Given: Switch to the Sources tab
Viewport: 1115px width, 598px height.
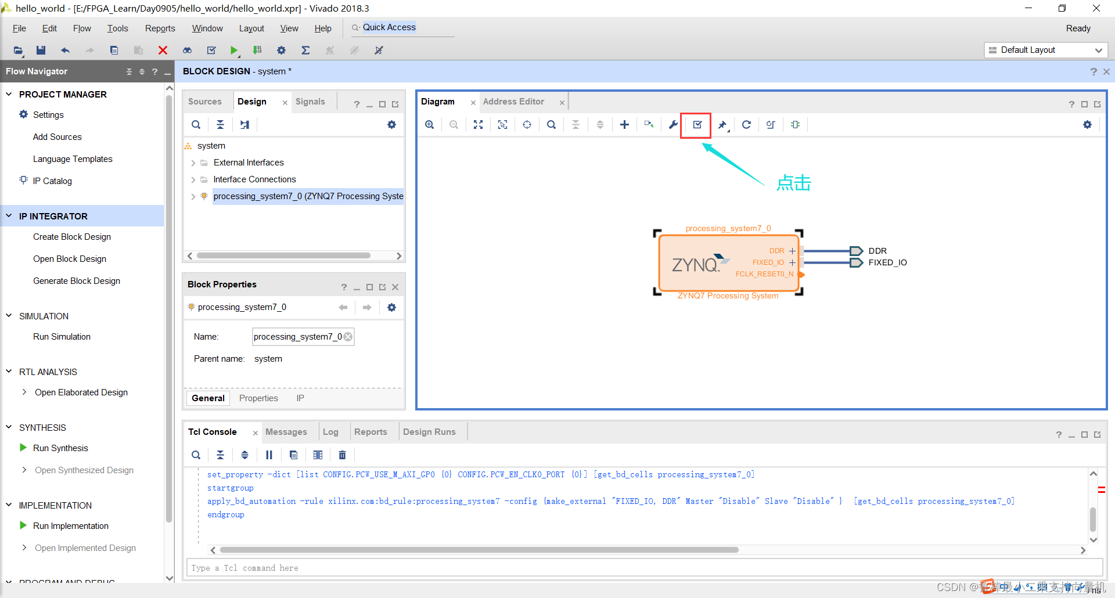Looking at the screenshot, I should (x=204, y=102).
